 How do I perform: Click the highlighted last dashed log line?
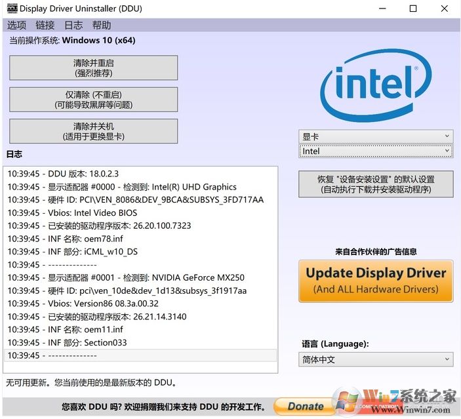140,355
